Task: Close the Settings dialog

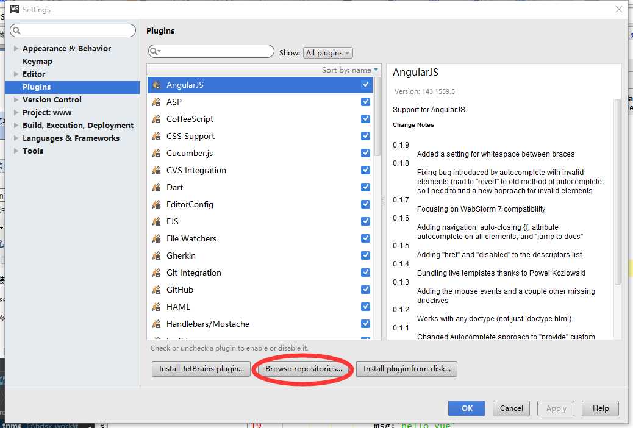Action: coord(619,9)
